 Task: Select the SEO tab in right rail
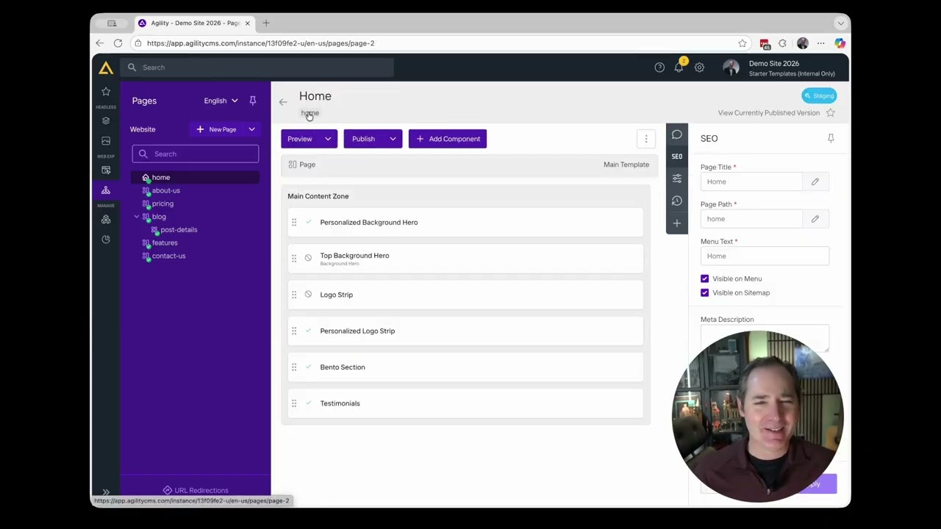pos(677,156)
